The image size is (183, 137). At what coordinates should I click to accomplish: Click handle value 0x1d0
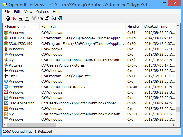coord(132,103)
